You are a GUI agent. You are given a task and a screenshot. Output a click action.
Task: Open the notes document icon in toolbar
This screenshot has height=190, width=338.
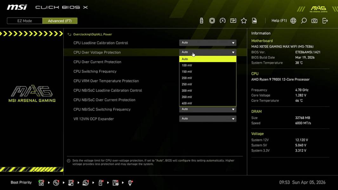pos(254,21)
